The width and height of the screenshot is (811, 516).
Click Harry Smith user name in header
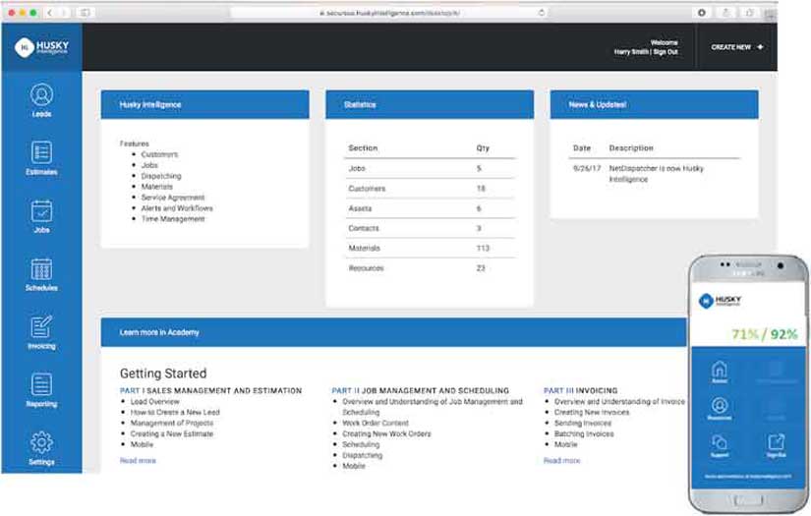631,52
